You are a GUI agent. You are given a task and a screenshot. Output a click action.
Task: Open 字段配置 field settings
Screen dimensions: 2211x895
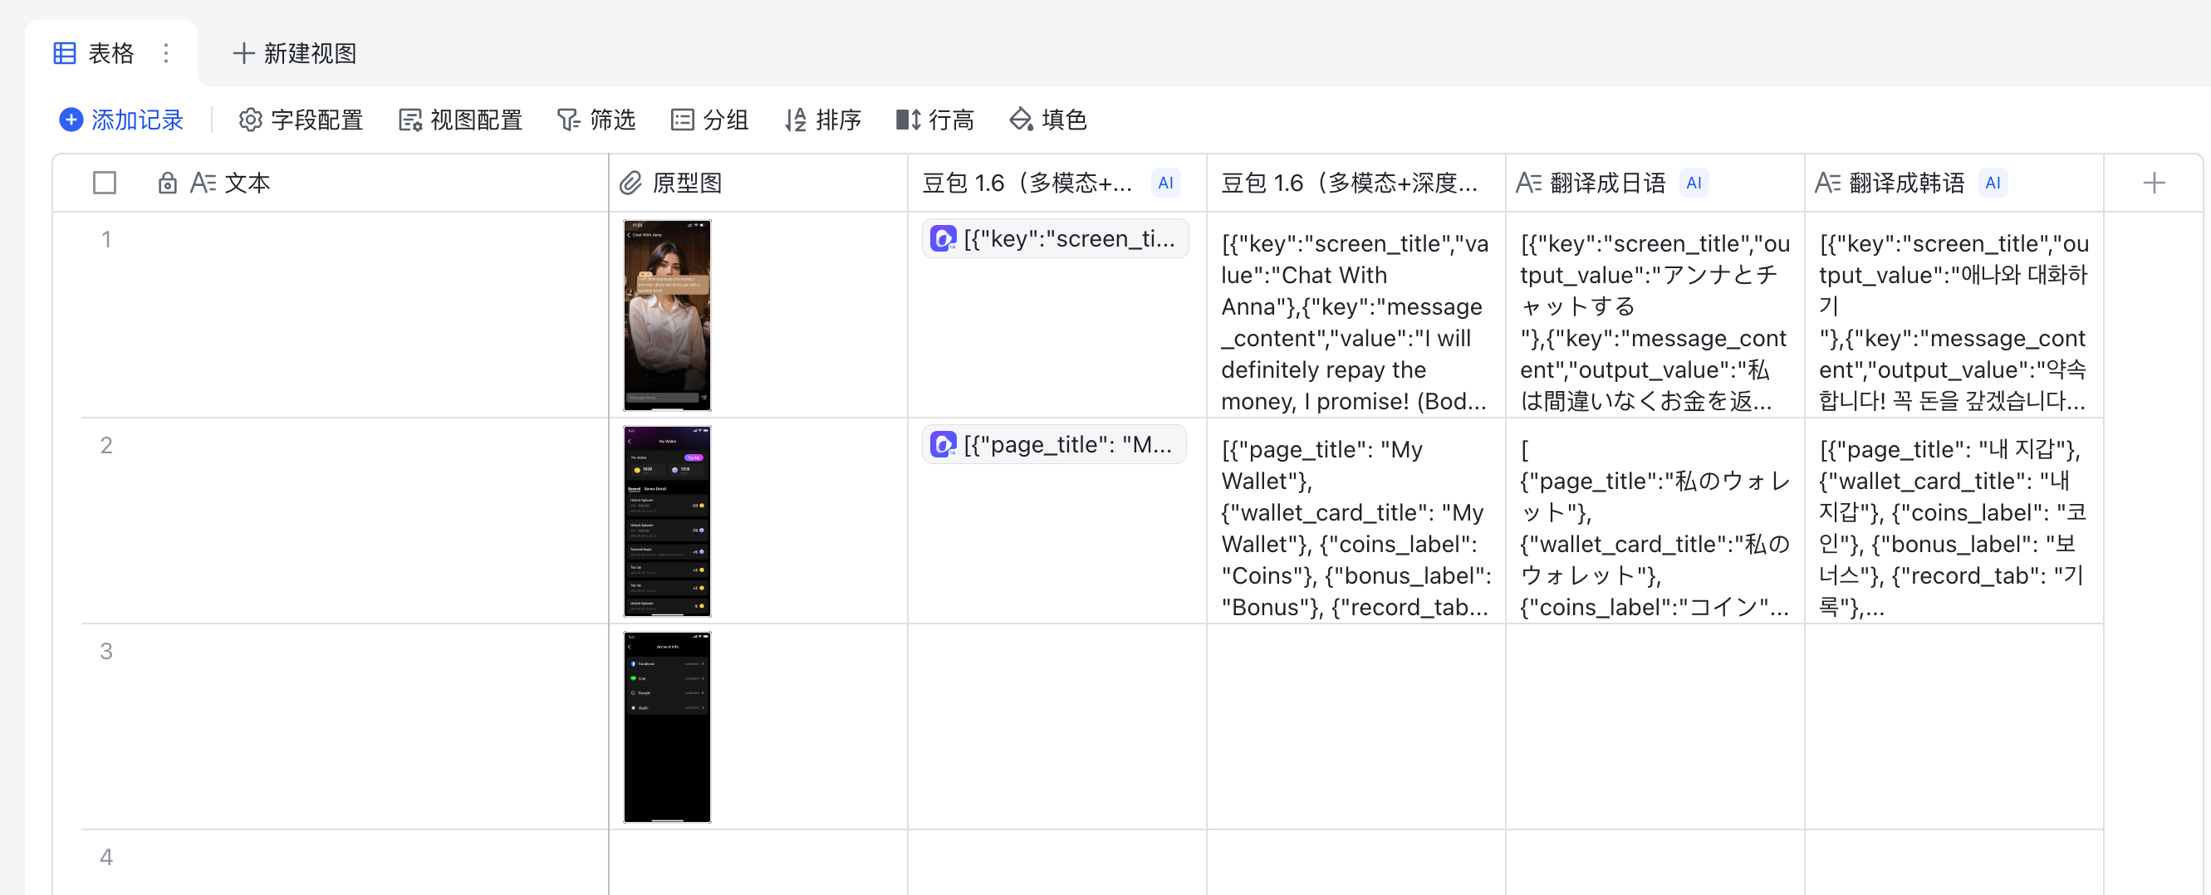[x=301, y=120]
